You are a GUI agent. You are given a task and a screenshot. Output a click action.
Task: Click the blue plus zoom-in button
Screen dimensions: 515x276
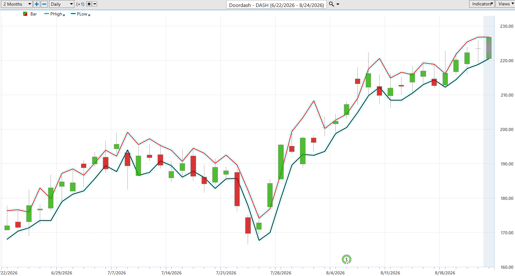point(37,4)
